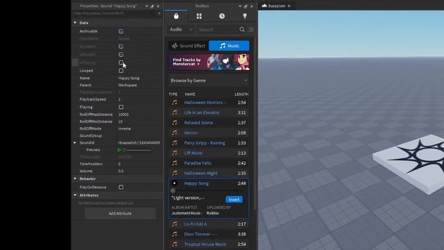The height and width of the screenshot is (250, 444).
Task: Click the music note icon for Dion Timmer
Action: click(x=175, y=234)
